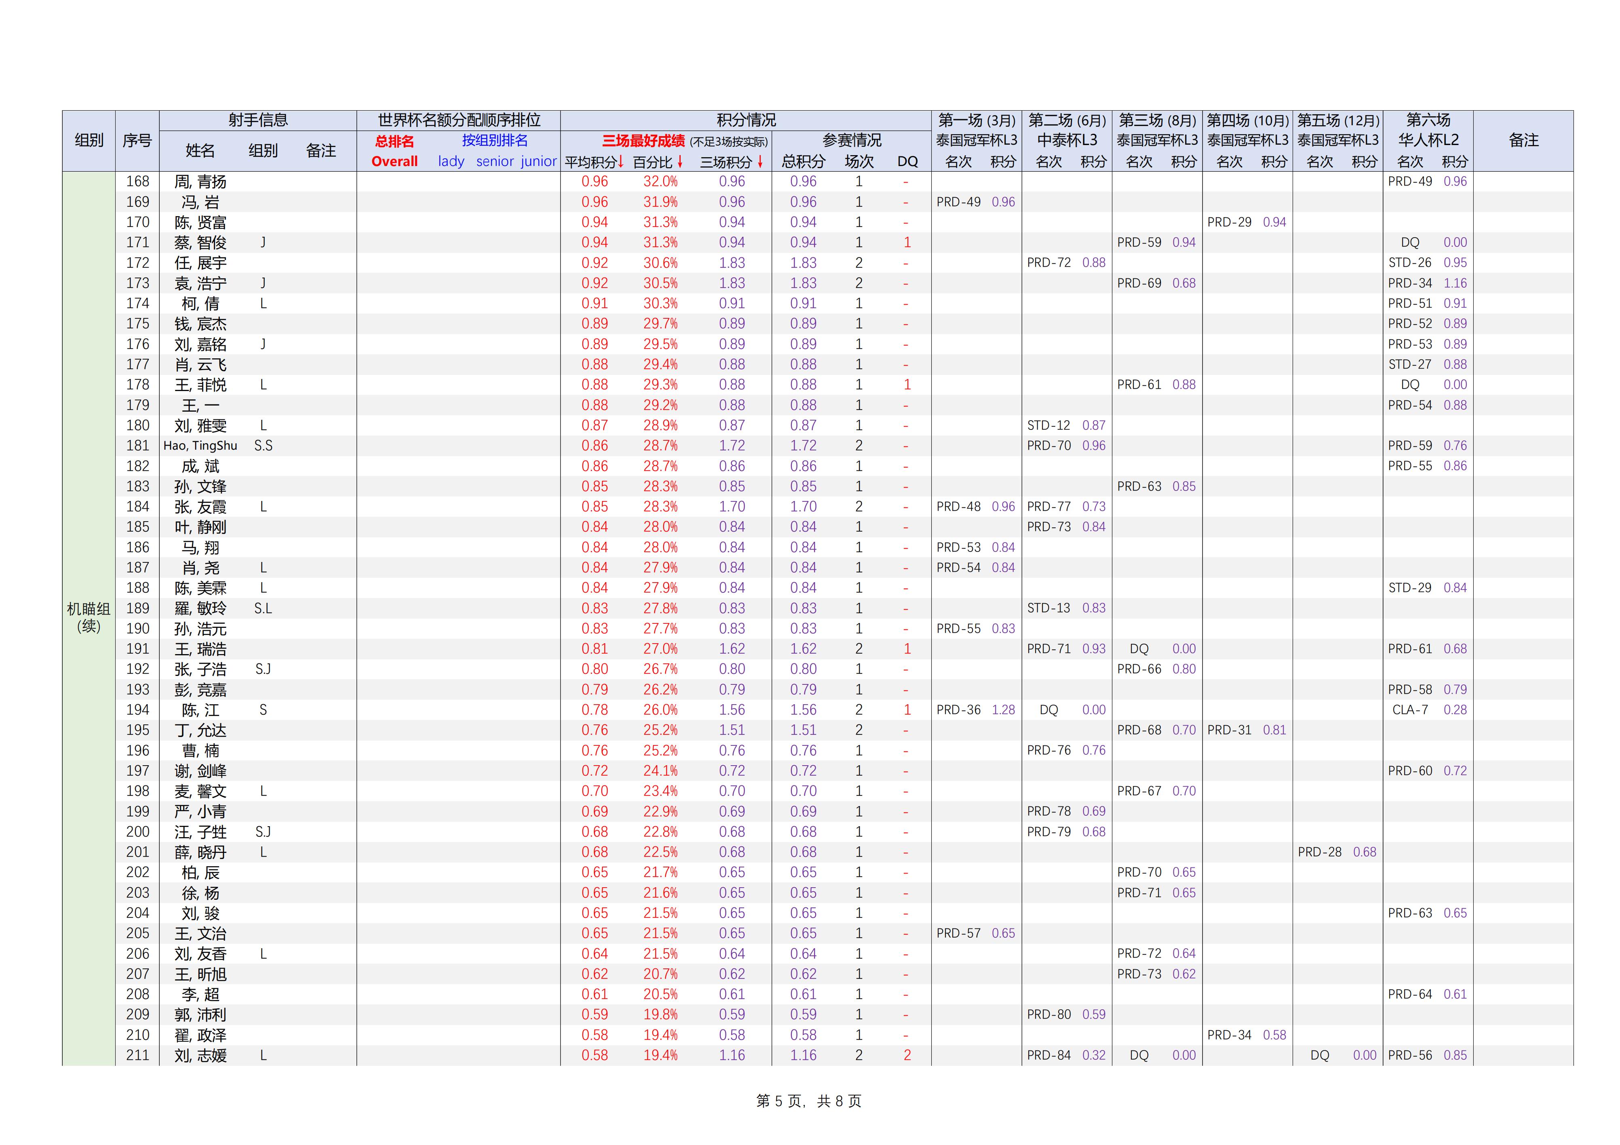
Task: Click PRD-34 result for 翟, 政泽
Action: pyautogui.click(x=1229, y=1035)
